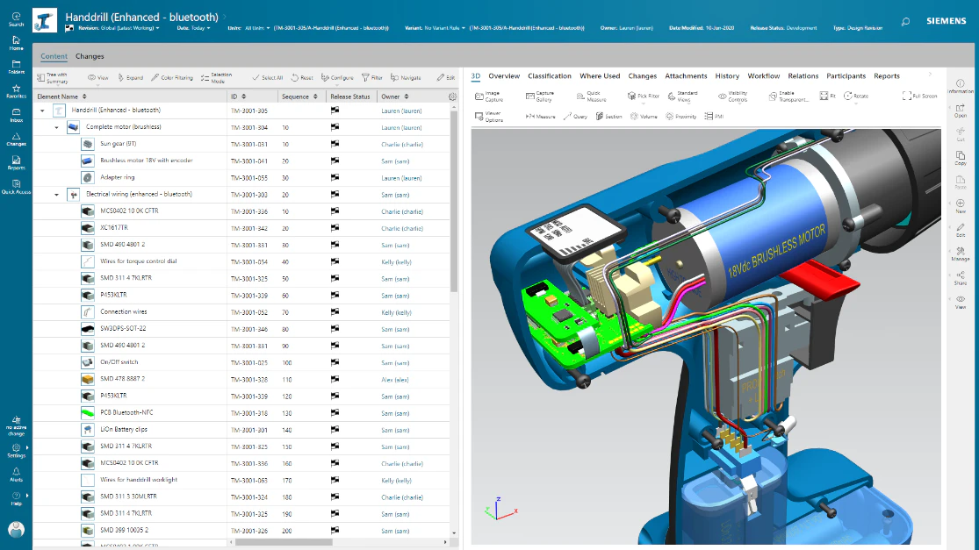Activate the Quick Measure tool
This screenshot has width=979, height=550.
(591, 96)
